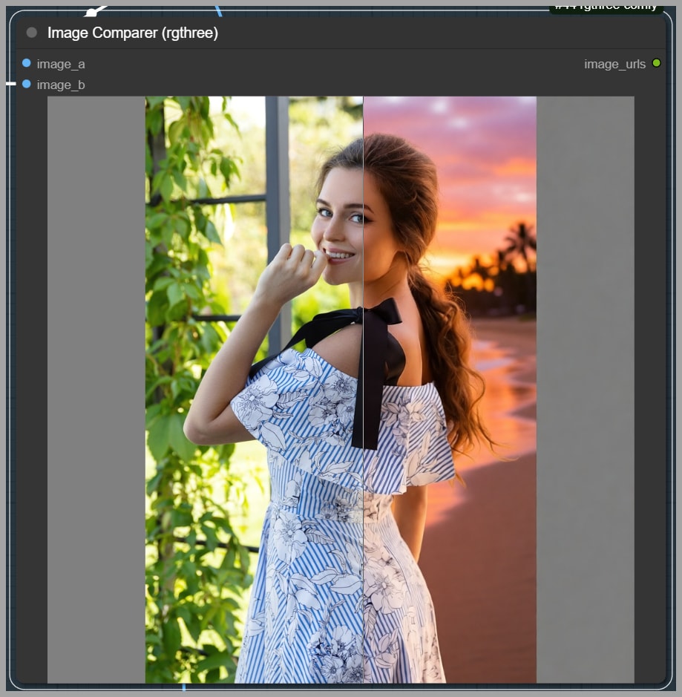Click the image_urls output label

614,64
